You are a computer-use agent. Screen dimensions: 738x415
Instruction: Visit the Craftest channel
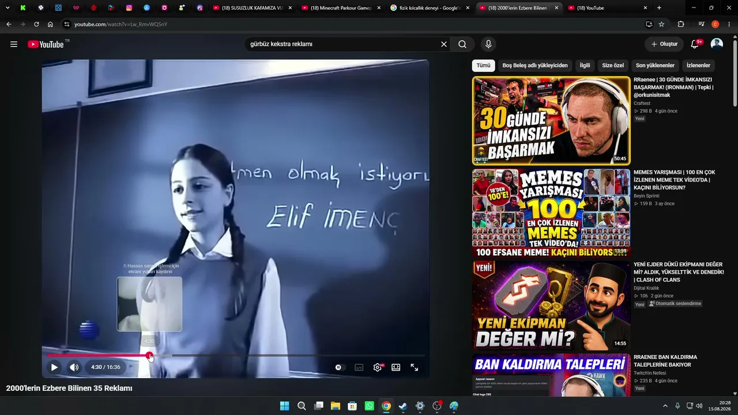(642, 103)
